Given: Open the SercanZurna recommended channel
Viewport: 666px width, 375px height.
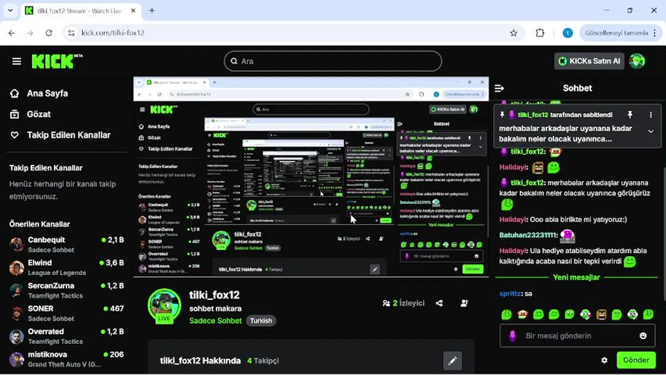Looking at the screenshot, I should point(67,290).
